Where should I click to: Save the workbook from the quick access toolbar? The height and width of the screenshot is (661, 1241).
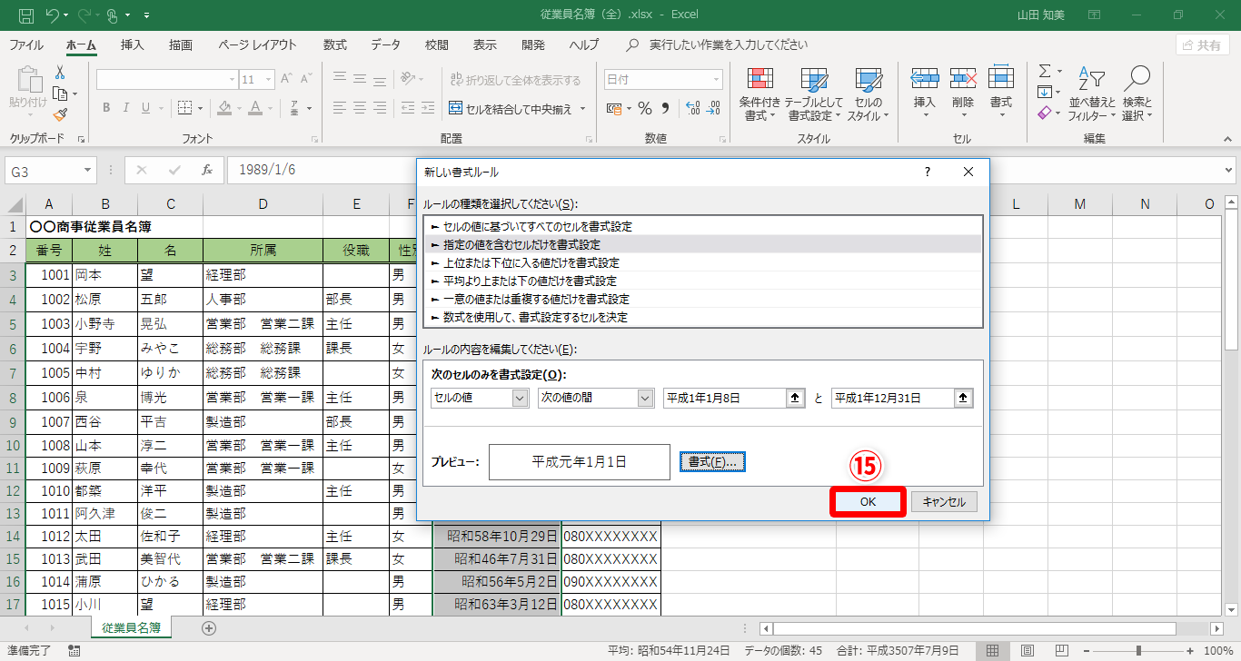tap(26, 15)
